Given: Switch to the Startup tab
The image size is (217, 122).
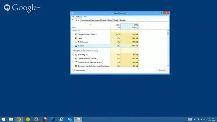Looking at the screenshot, I should tap(104, 20).
